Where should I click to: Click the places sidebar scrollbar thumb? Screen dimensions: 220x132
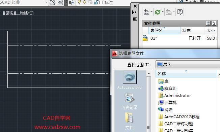[149, 104]
